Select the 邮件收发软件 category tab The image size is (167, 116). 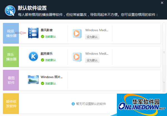[11, 104]
